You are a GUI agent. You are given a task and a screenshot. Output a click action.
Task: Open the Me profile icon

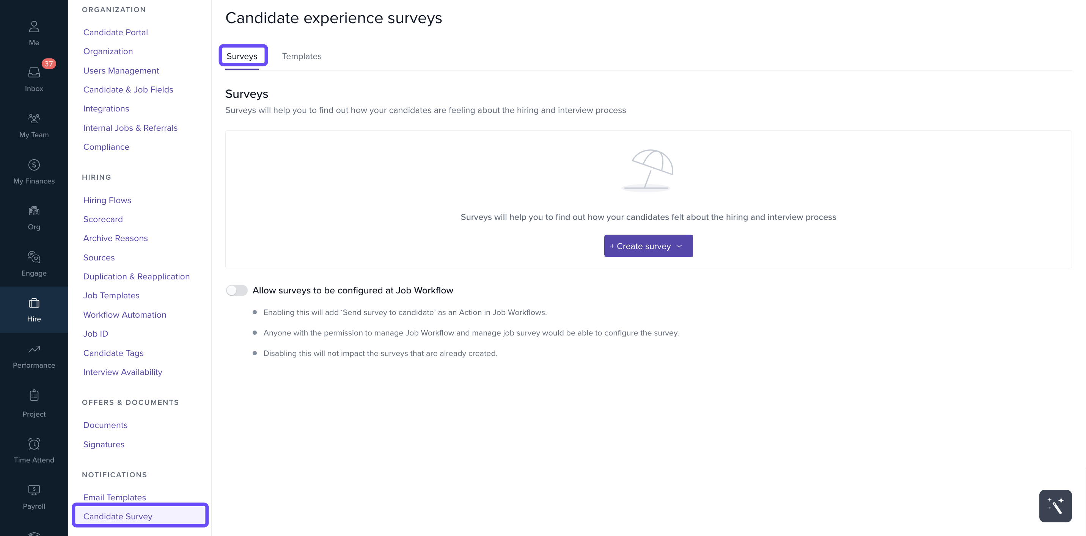[x=34, y=27]
